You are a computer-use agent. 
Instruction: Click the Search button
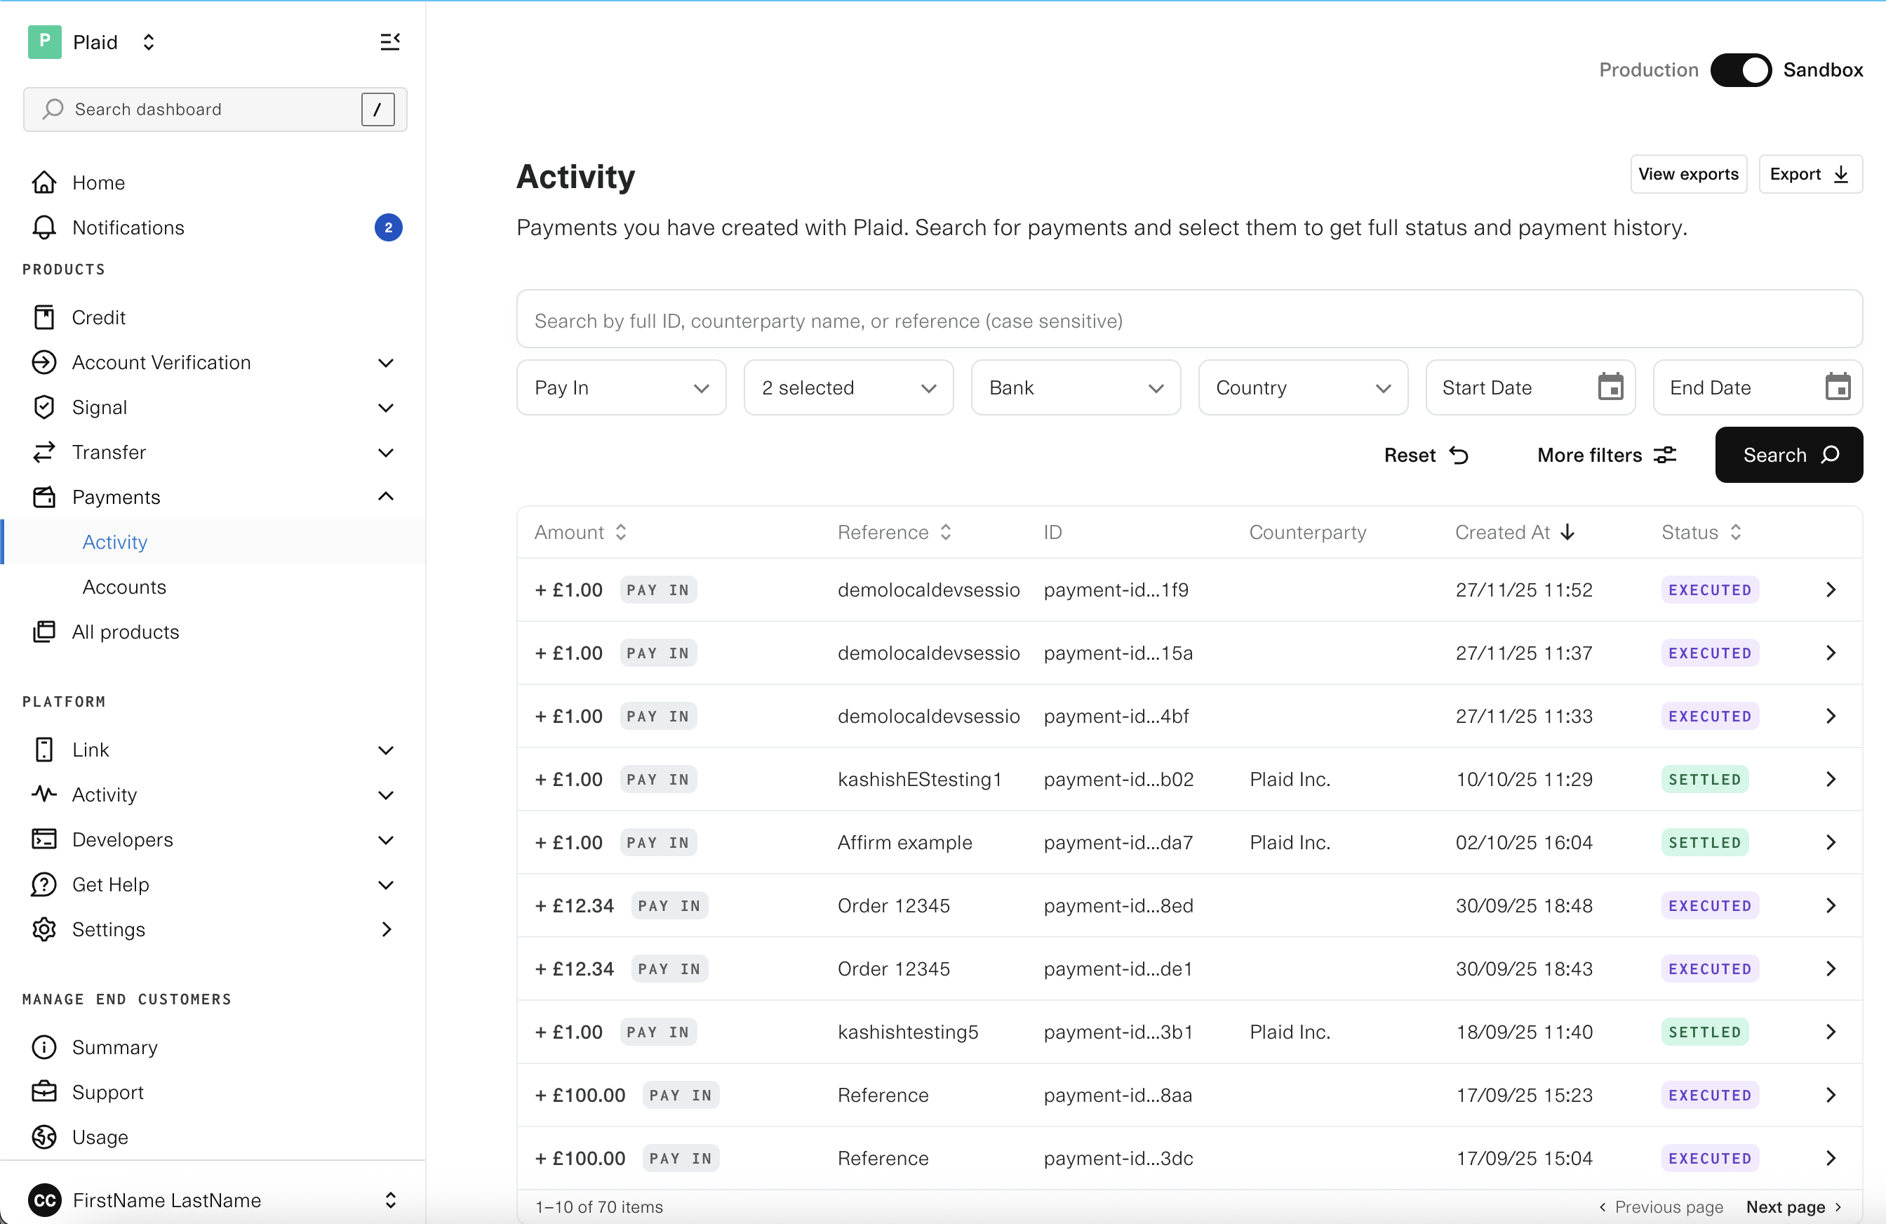[1788, 455]
